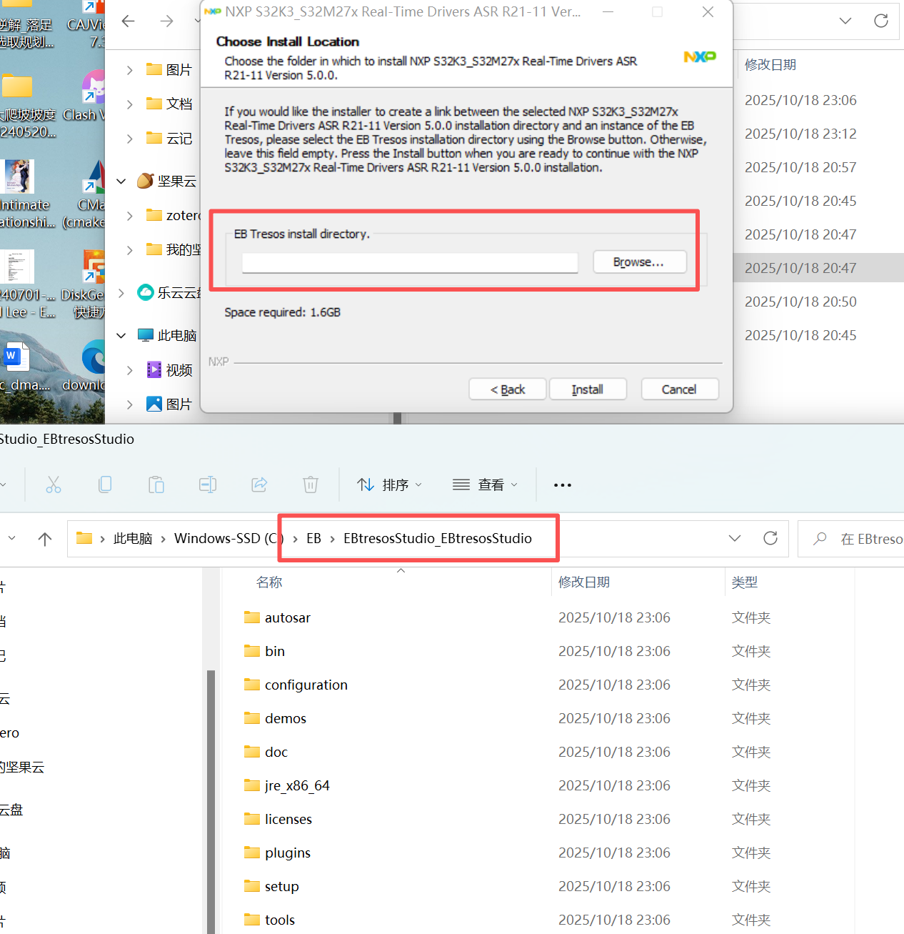Expand the 云记 tree node
904x934 pixels.
point(129,139)
